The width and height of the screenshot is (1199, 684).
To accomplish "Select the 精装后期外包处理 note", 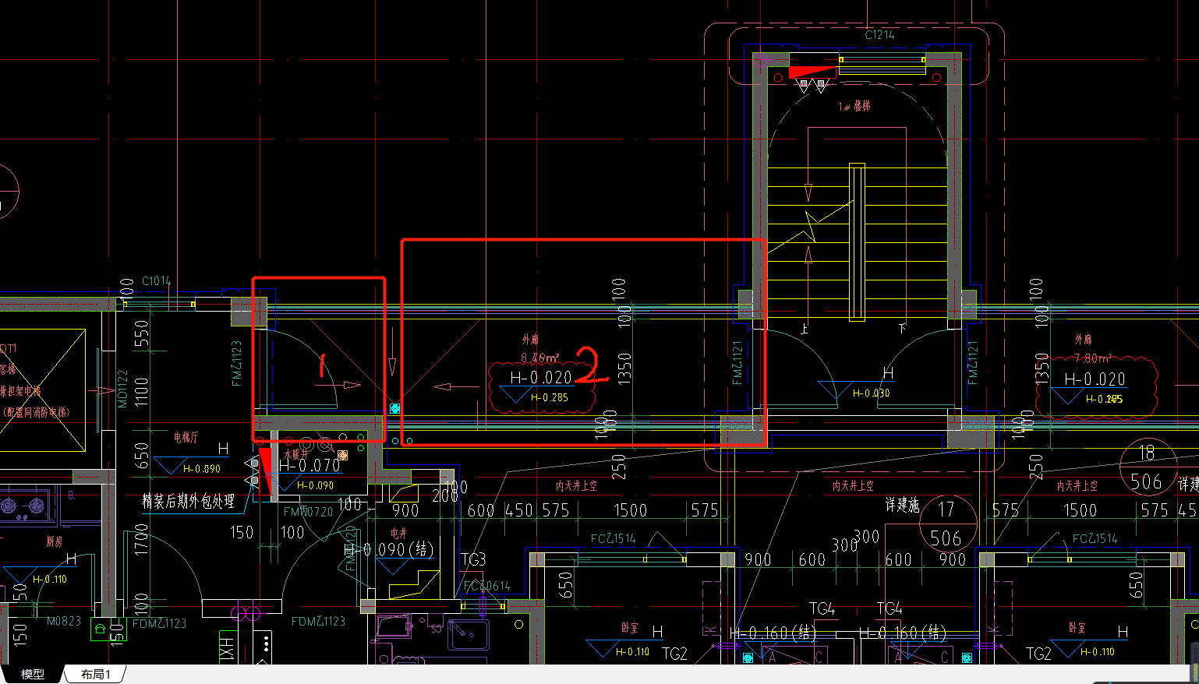I will [x=188, y=502].
